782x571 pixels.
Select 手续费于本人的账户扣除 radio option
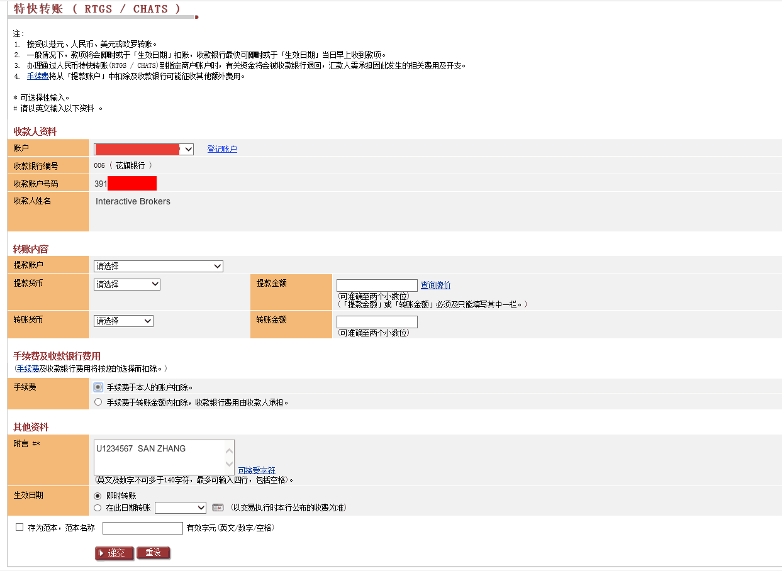point(98,387)
